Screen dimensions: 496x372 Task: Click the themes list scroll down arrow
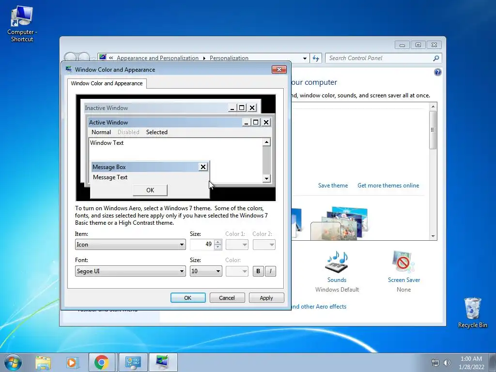click(433, 236)
